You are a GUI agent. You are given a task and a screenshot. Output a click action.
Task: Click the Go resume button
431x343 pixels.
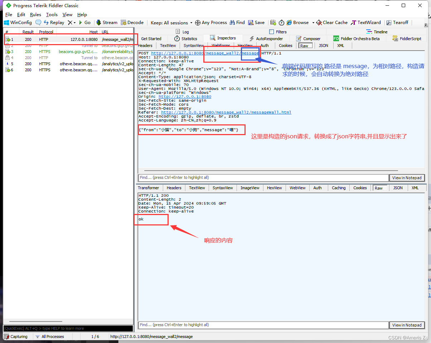click(x=84, y=22)
